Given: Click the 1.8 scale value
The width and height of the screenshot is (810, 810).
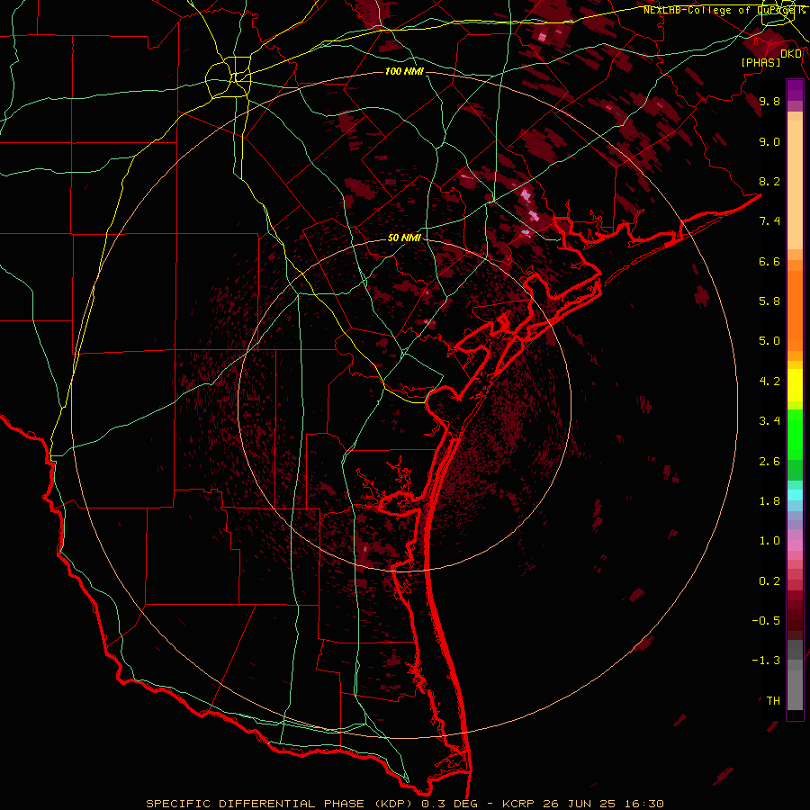Looking at the screenshot, I should (x=769, y=501).
